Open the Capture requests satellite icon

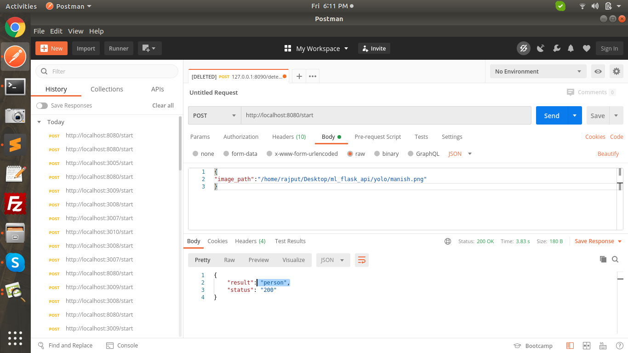point(540,48)
